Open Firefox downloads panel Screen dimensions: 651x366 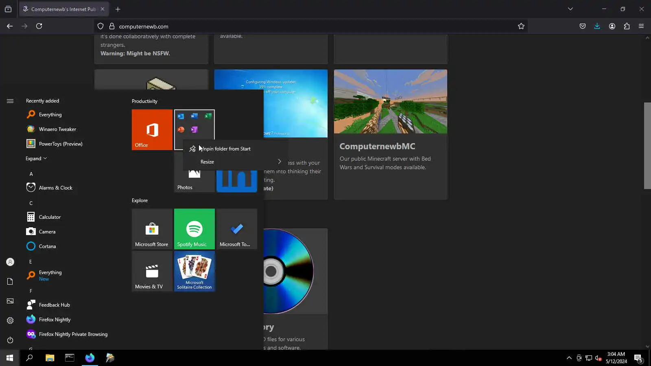597,26
